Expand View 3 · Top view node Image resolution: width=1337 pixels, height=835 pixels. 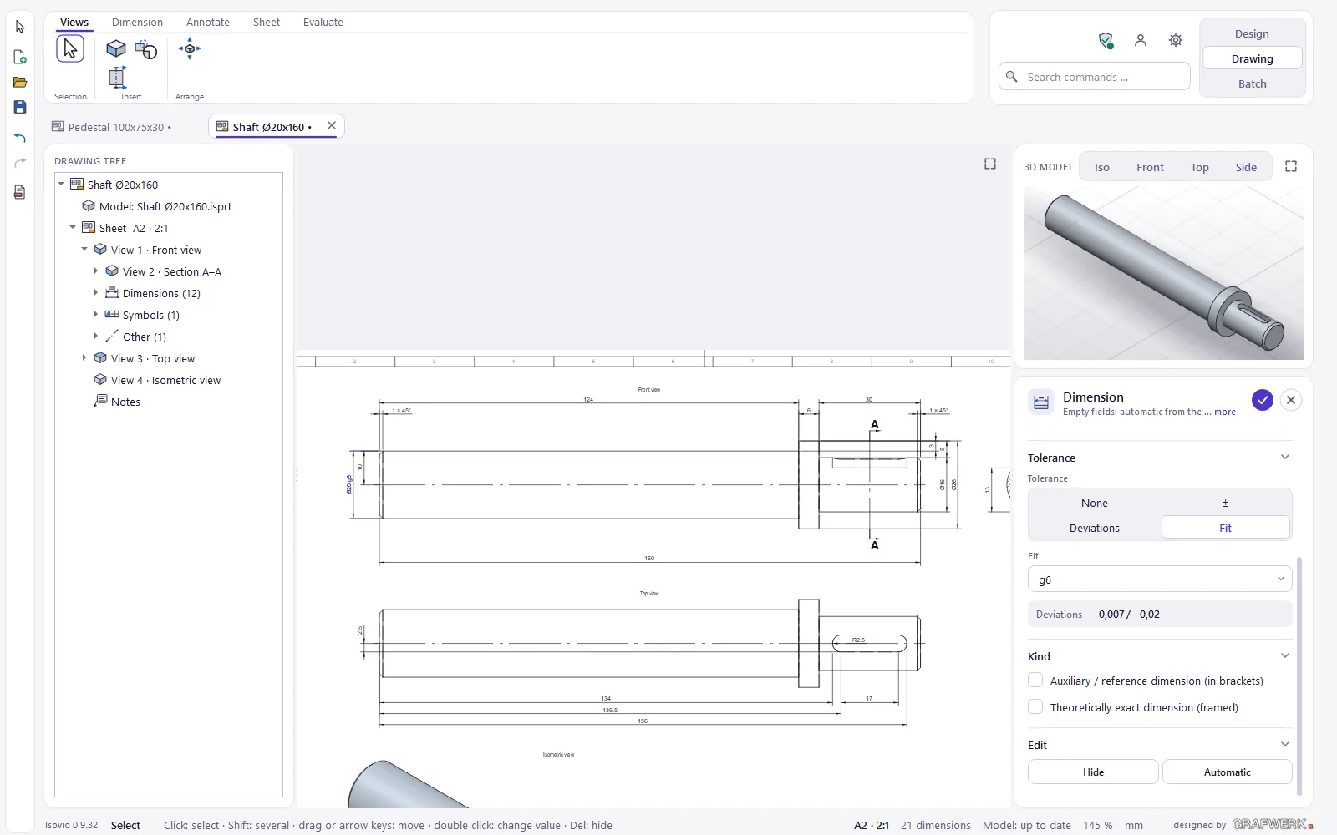coord(84,358)
